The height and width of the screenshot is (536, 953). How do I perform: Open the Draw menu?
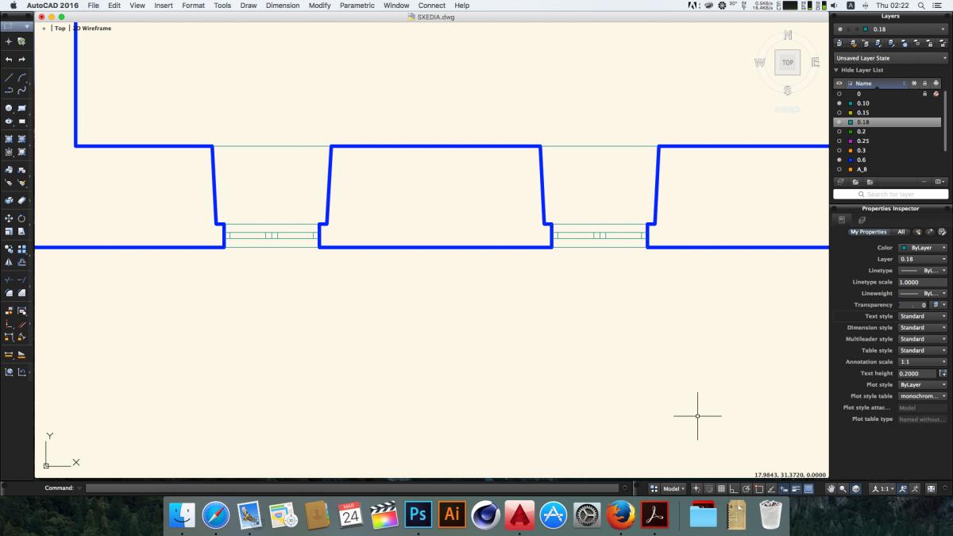(249, 6)
